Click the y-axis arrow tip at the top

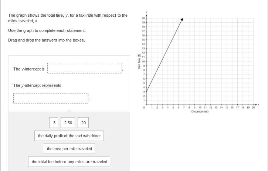pos(147,15)
